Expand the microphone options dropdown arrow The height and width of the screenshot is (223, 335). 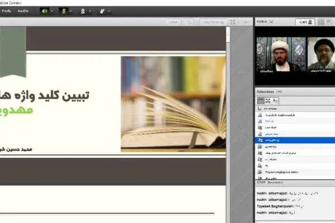71,11
